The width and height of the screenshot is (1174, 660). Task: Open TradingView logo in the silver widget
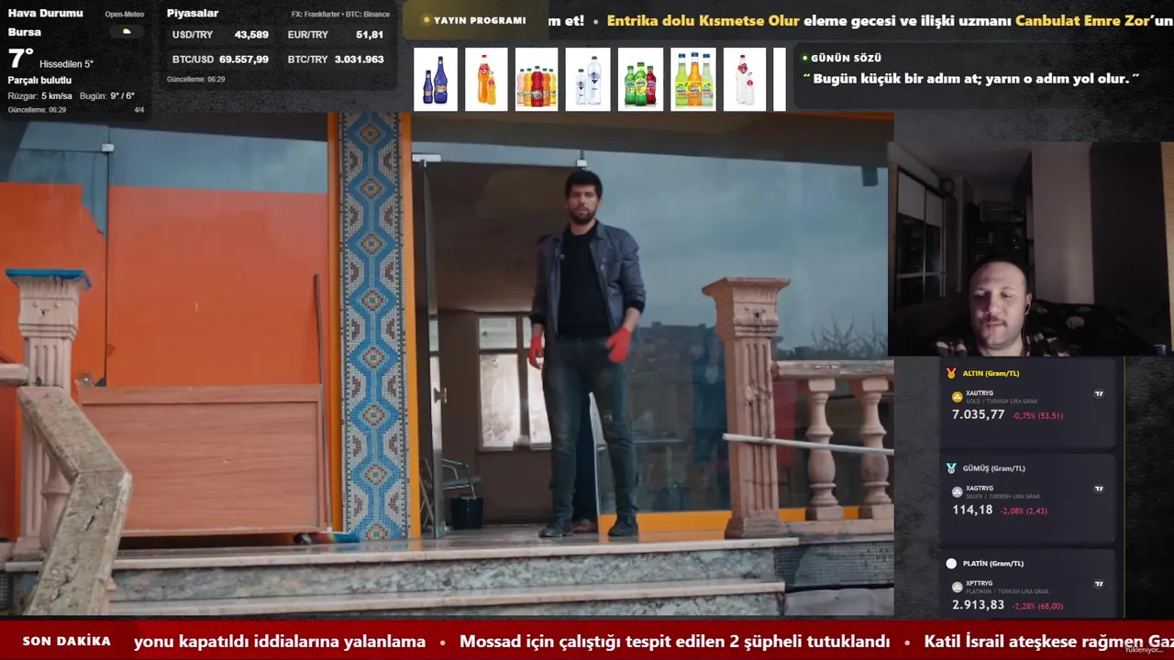pyautogui.click(x=1099, y=489)
